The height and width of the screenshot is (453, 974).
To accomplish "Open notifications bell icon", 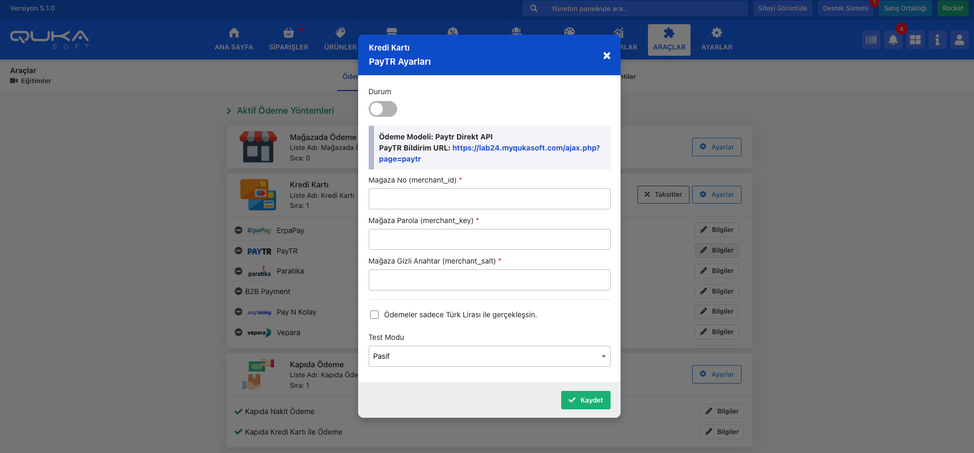I will point(893,40).
